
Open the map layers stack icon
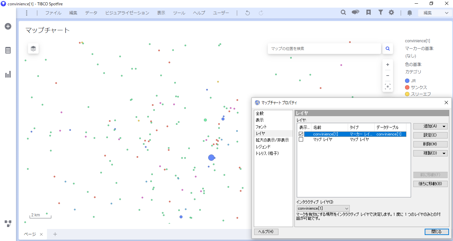tap(33, 49)
